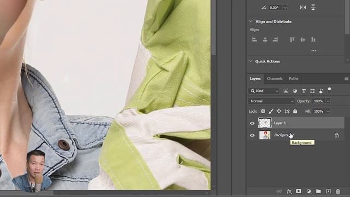
Task: Select the Layer 1 name
Action: pos(280,123)
